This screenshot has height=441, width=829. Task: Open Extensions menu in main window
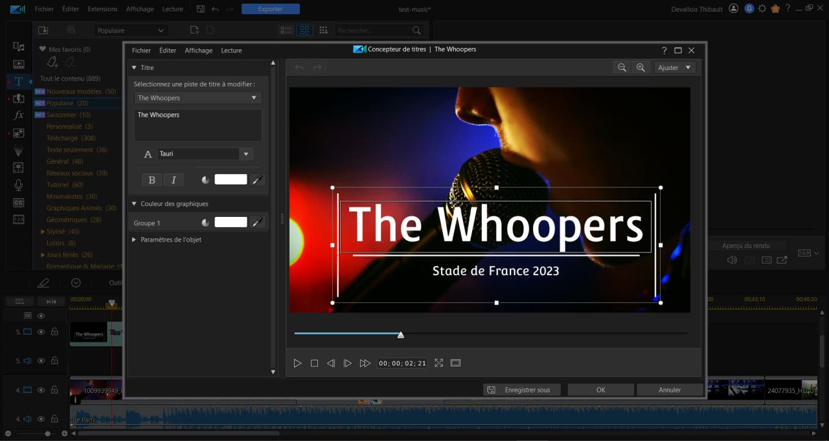tap(102, 9)
